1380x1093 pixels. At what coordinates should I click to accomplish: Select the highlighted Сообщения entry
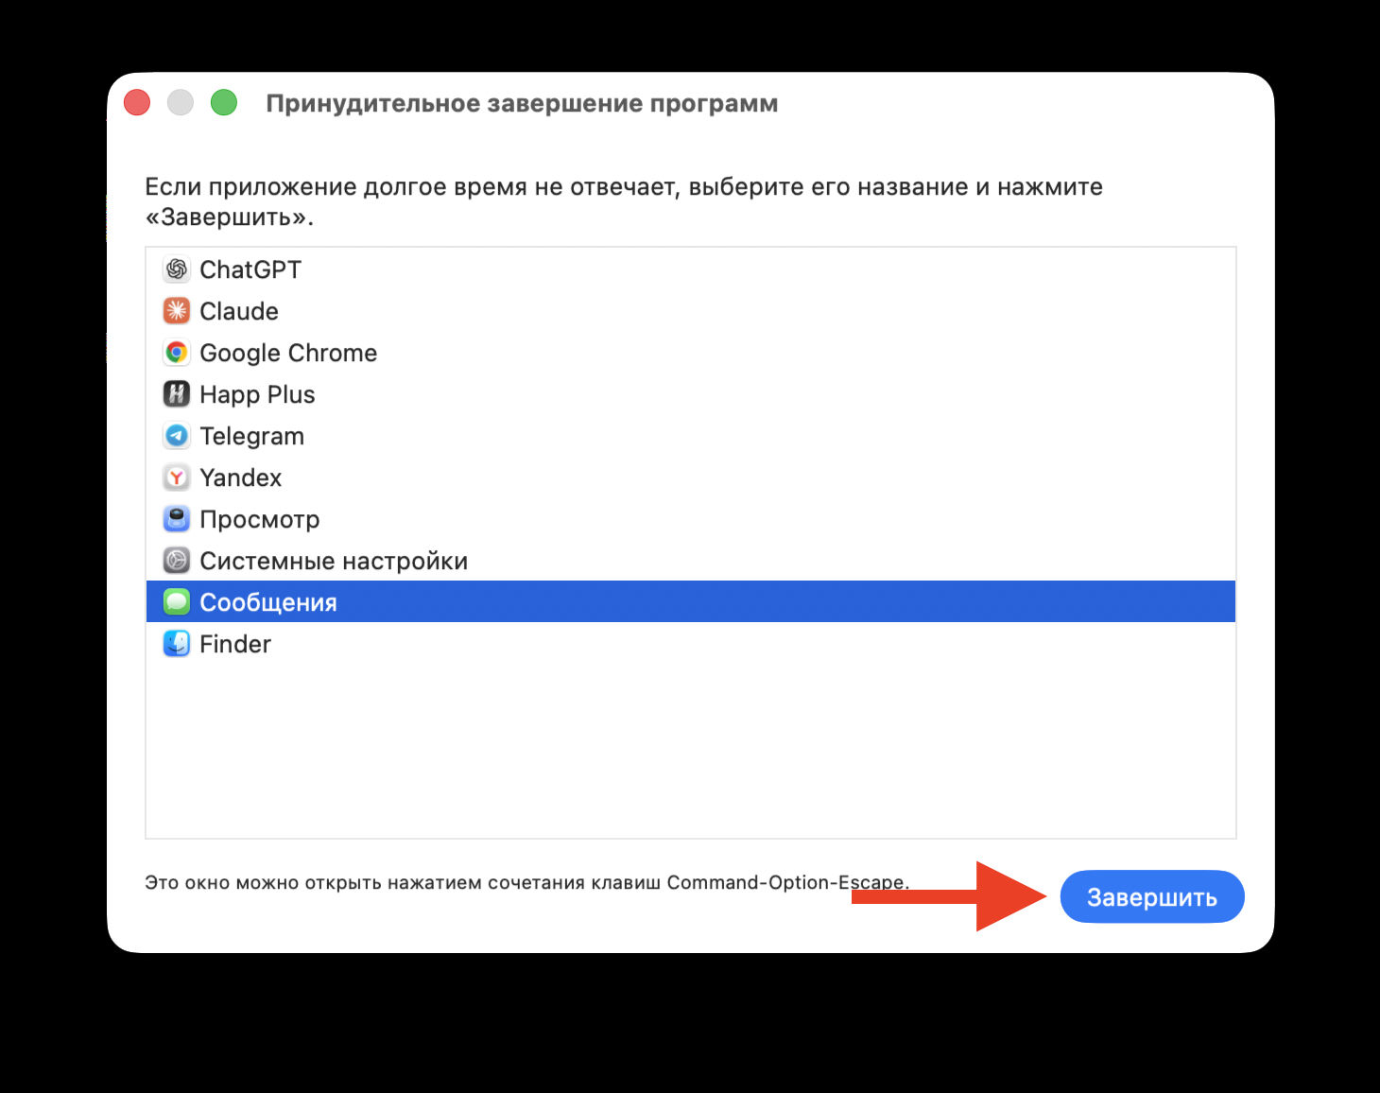tap(268, 601)
